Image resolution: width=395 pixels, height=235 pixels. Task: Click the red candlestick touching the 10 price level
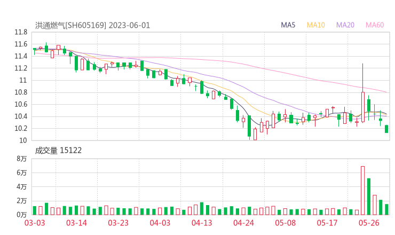click(255, 134)
